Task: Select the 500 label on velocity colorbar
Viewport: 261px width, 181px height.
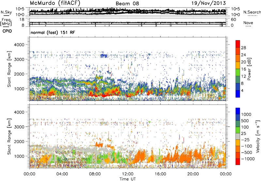Action: pos(245,121)
